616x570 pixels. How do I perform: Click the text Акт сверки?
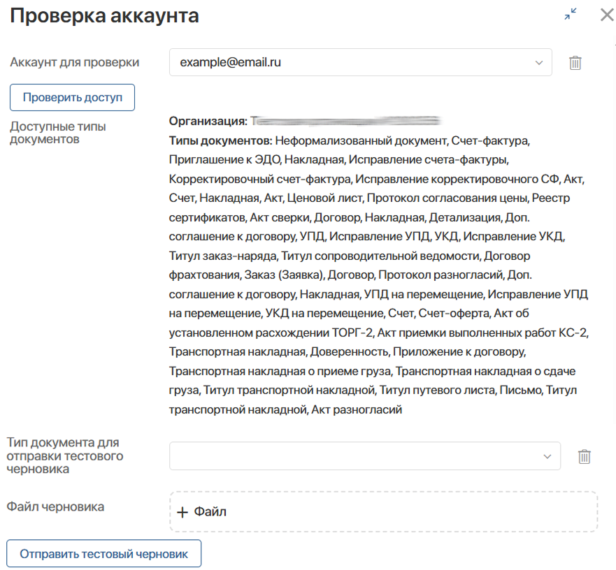tap(280, 217)
